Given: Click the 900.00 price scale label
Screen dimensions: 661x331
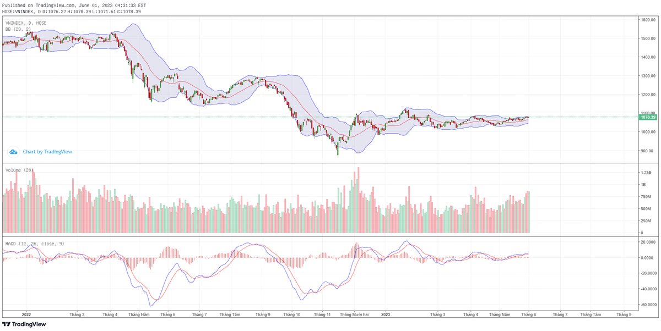Looking at the screenshot, I should tap(647, 151).
